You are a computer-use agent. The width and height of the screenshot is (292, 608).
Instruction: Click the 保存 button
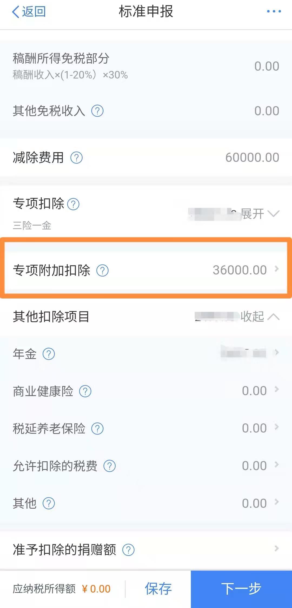tap(158, 589)
